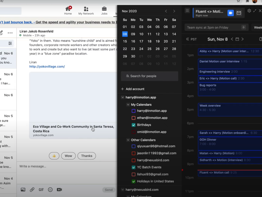This screenshot has width=262, height=197.
Task: Select November 30 in mini calendar
Action: [x=133, y=56]
